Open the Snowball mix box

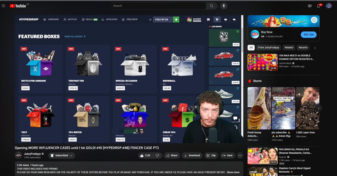point(182,69)
